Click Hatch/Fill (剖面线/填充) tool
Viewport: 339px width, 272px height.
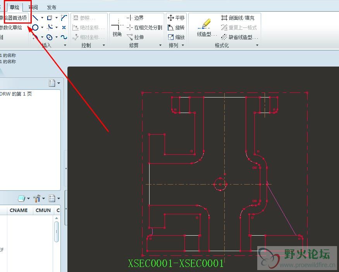point(238,18)
